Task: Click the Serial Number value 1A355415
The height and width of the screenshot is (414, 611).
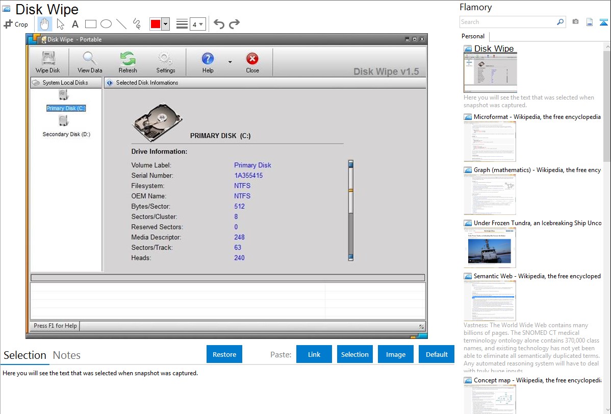Action: (x=248, y=176)
